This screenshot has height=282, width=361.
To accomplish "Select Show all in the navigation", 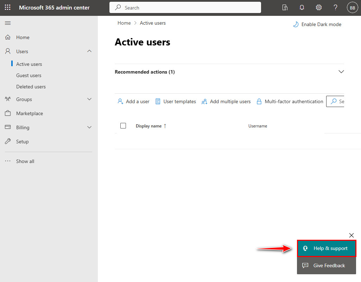I will pos(25,161).
